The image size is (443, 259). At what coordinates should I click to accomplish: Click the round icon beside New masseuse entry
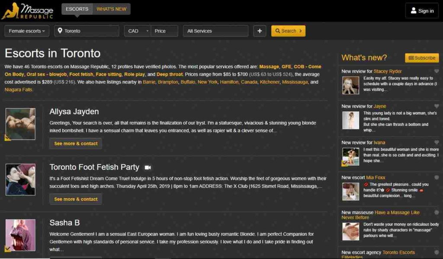tap(437, 212)
